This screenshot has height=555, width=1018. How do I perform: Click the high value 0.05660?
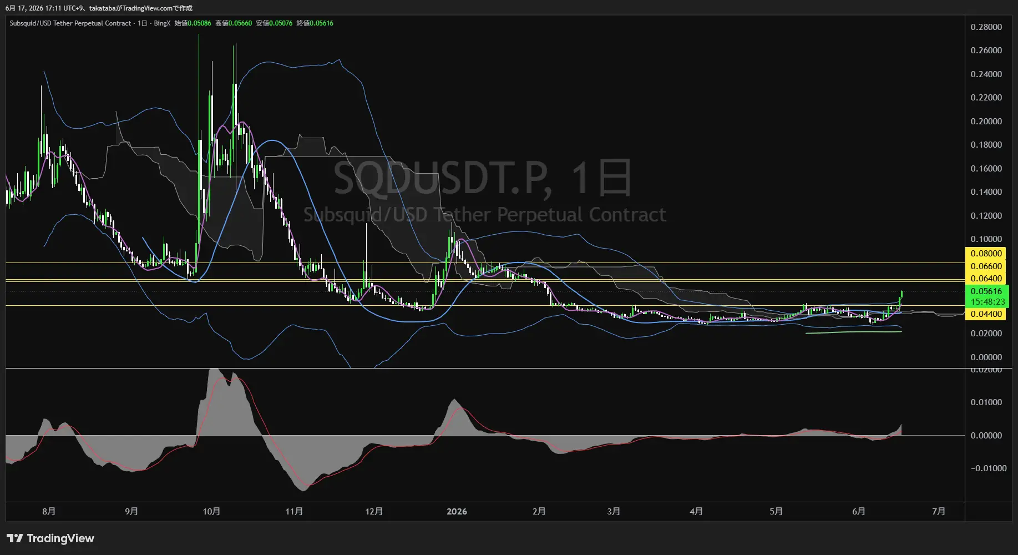coord(240,23)
